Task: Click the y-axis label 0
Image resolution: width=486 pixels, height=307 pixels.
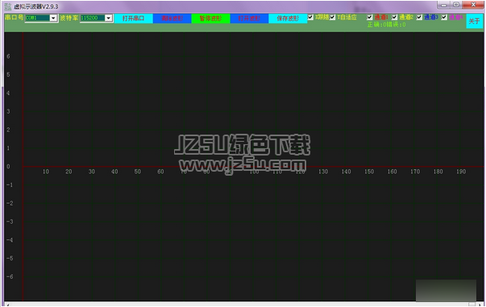Action: tap(8, 166)
